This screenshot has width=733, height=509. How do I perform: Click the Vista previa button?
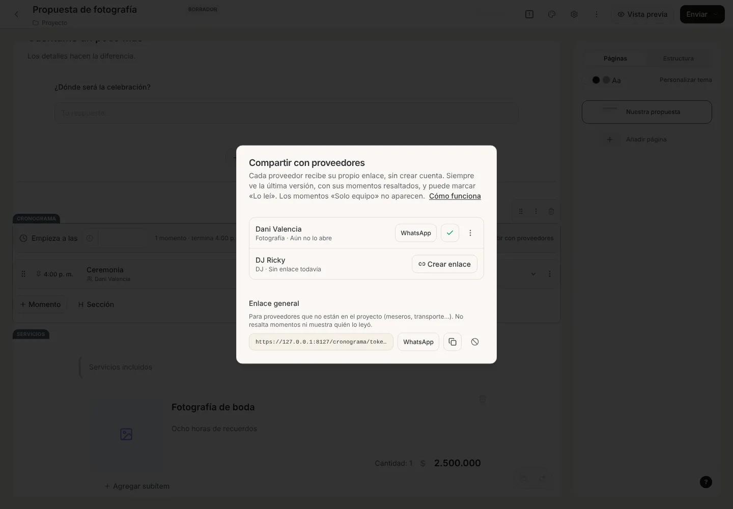[642, 14]
